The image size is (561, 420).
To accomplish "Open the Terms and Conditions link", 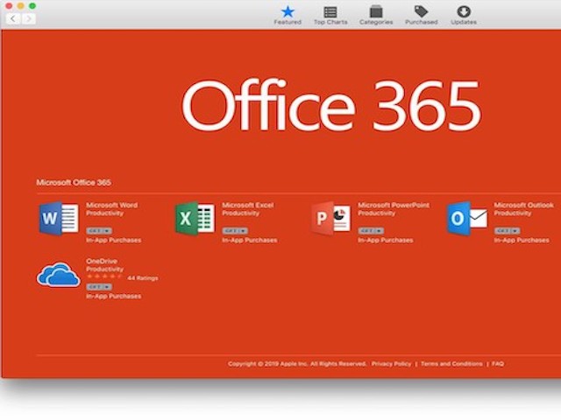I will click(x=451, y=363).
